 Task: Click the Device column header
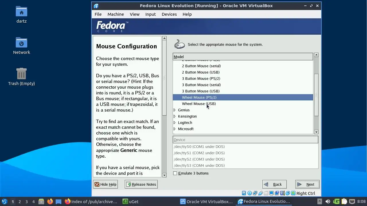(x=245, y=140)
